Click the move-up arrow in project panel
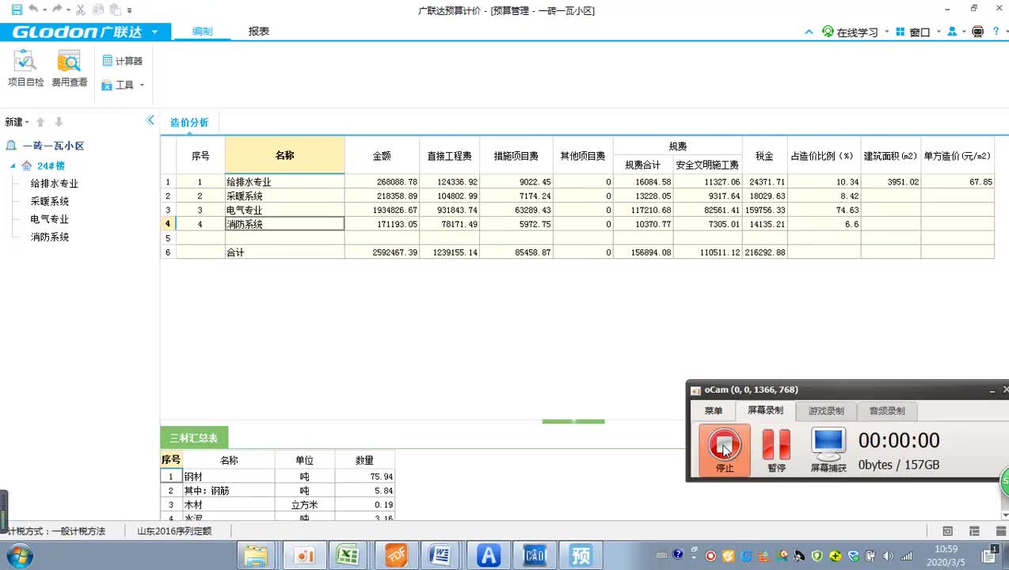 click(x=40, y=122)
